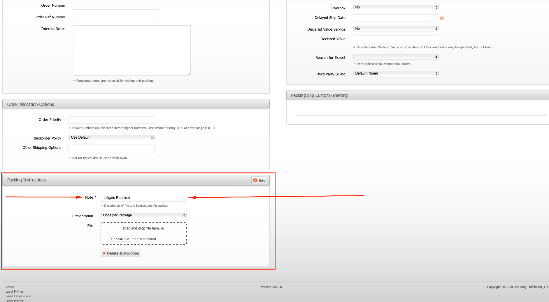Viewport: 549px width, 302px height.
Task: Focus the Order Priority field
Action: (111, 120)
